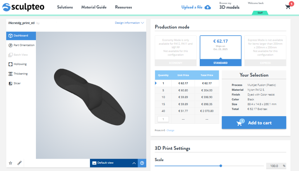299x171 pixels.
Task: Click the Batch View icon
Action: [11, 55]
